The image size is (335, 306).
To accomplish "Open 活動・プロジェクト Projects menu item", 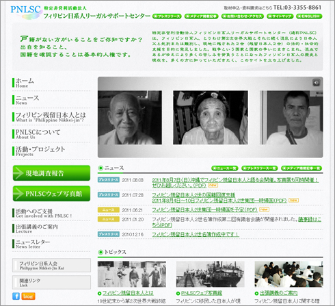I will coord(51,151).
